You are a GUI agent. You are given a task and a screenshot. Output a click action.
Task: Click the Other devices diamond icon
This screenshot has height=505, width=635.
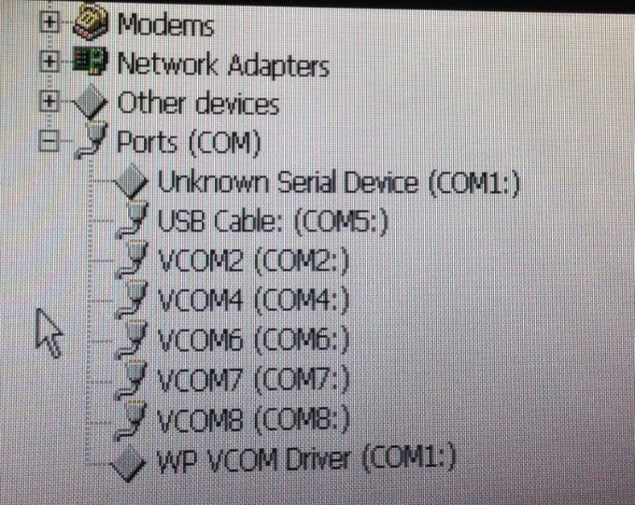point(91,101)
